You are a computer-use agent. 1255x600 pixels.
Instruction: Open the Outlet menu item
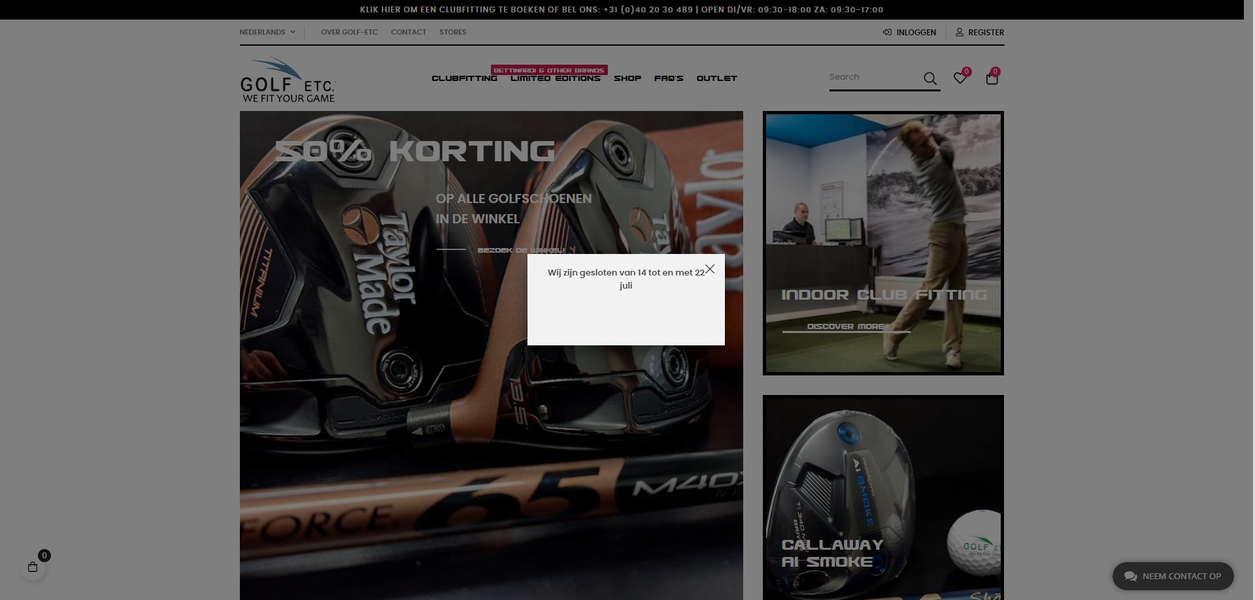717,78
